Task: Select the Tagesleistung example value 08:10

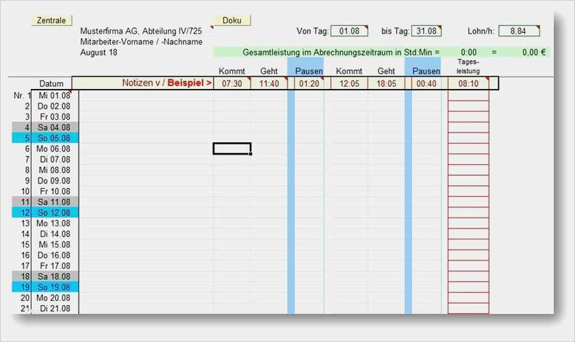Action: point(468,83)
